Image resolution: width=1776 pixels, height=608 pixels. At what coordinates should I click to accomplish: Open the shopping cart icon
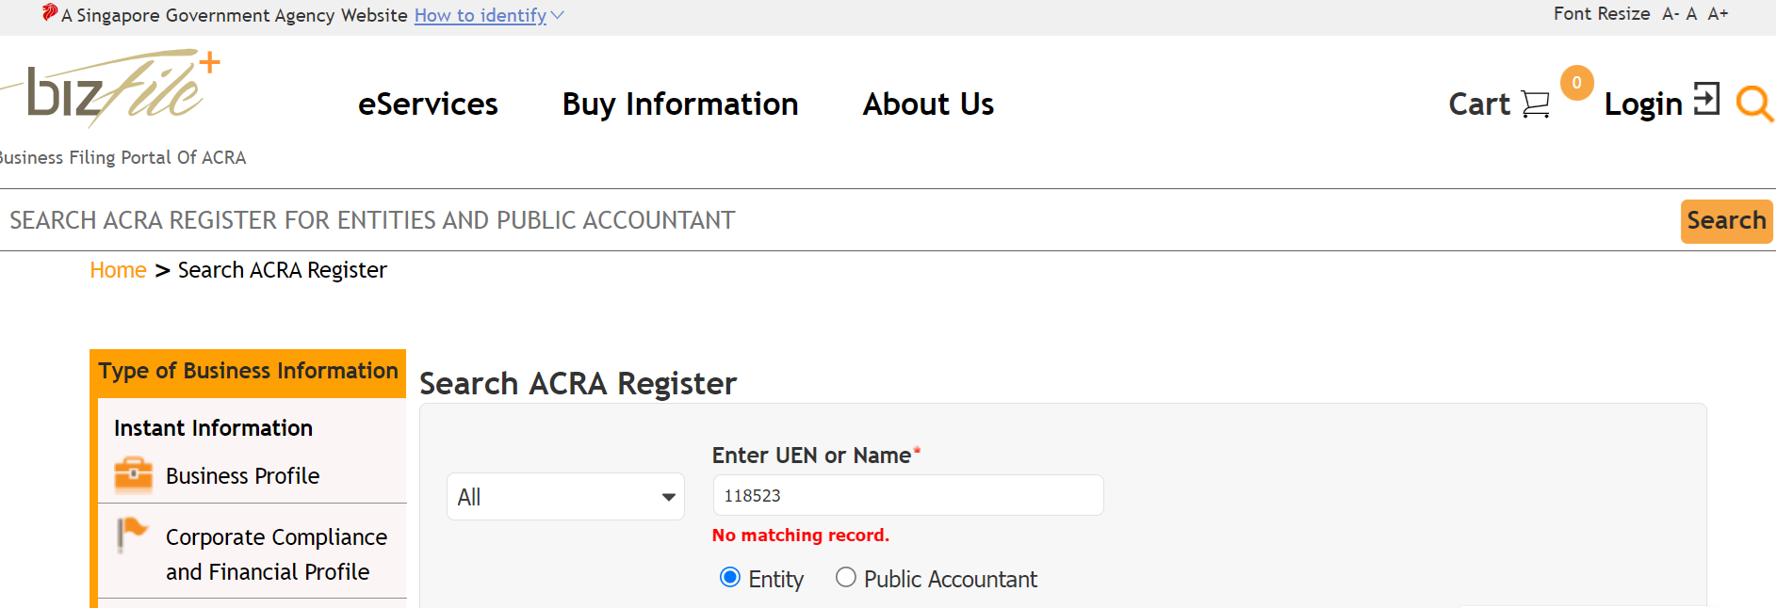coord(1535,104)
